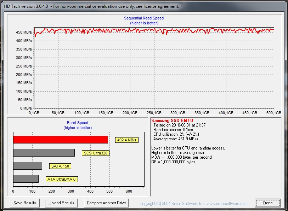Select the 492.4 MB/s burst label
This screenshot has width=288, height=211.
coord(127,140)
